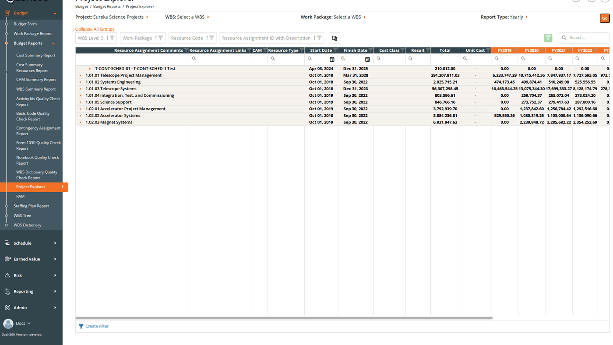Click filter icon in Resource Assignment Links header
This screenshot has width=613, height=345.
[x=249, y=50]
